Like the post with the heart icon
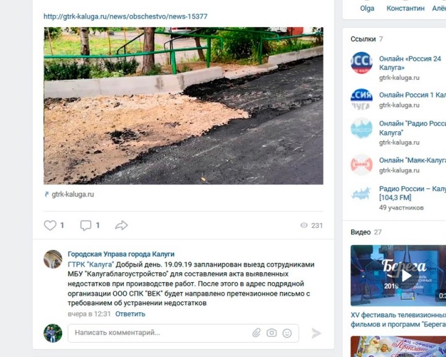 tap(50, 226)
